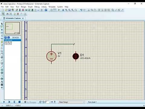The height and width of the screenshot is (109, 145).
Task: Select LED-BLUE in the devices list
Action: pyautogui.click(x=12, y=42)
